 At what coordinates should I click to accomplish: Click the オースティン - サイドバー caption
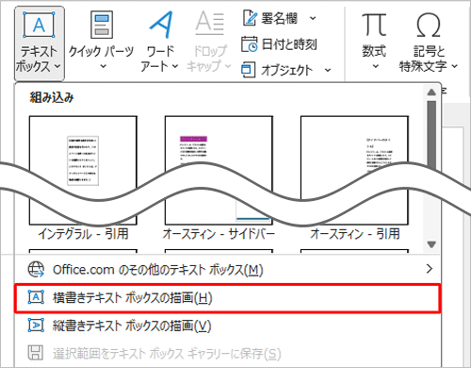click(x=219, y=234)
